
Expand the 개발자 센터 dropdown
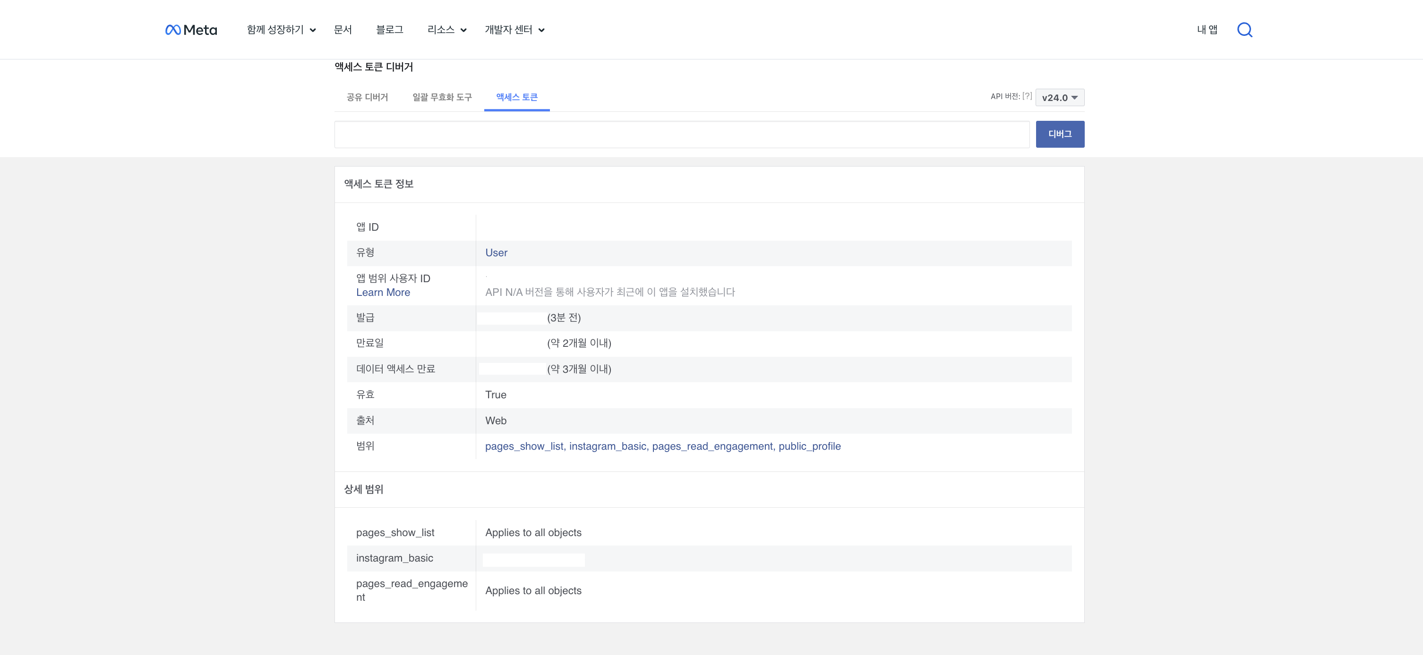coord(514,30)
